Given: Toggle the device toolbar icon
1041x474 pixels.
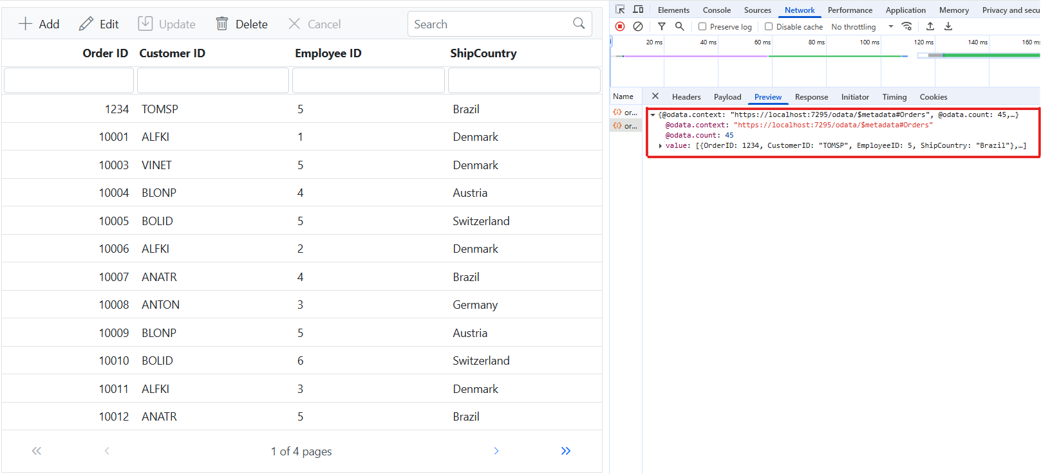Looking at the screenshot, I should coord(638,10).
